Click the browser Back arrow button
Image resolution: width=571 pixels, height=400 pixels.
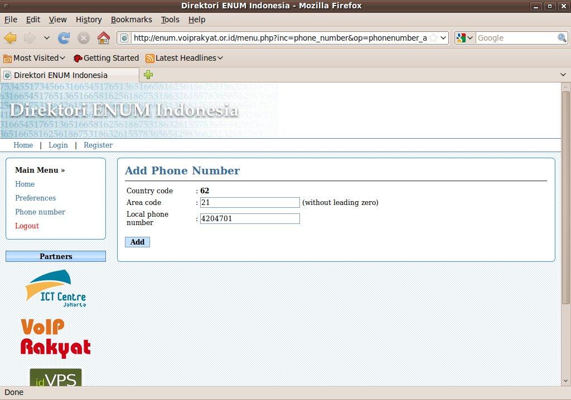11,38
